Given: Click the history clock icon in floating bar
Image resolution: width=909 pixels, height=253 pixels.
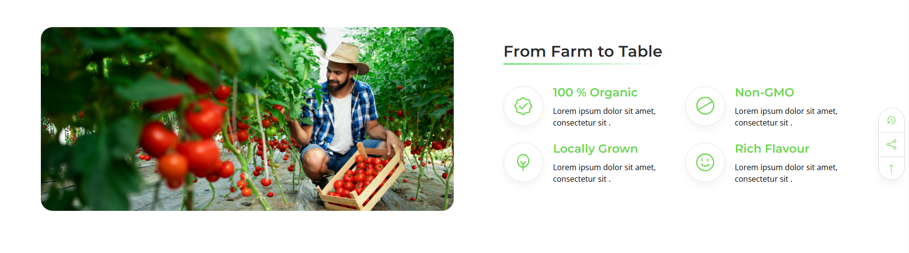Looking at the screenshot, I should coord(891,120).
